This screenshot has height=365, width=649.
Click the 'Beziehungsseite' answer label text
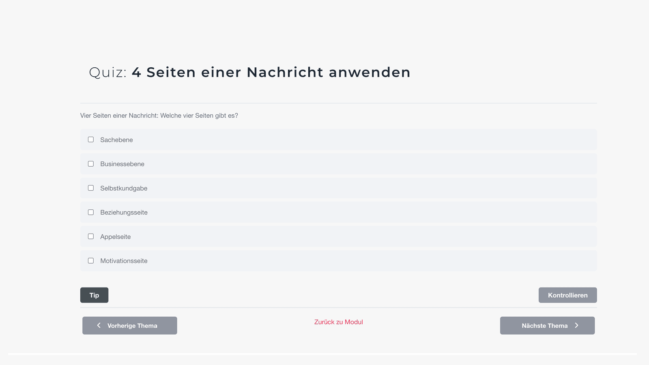click(124, 213)
